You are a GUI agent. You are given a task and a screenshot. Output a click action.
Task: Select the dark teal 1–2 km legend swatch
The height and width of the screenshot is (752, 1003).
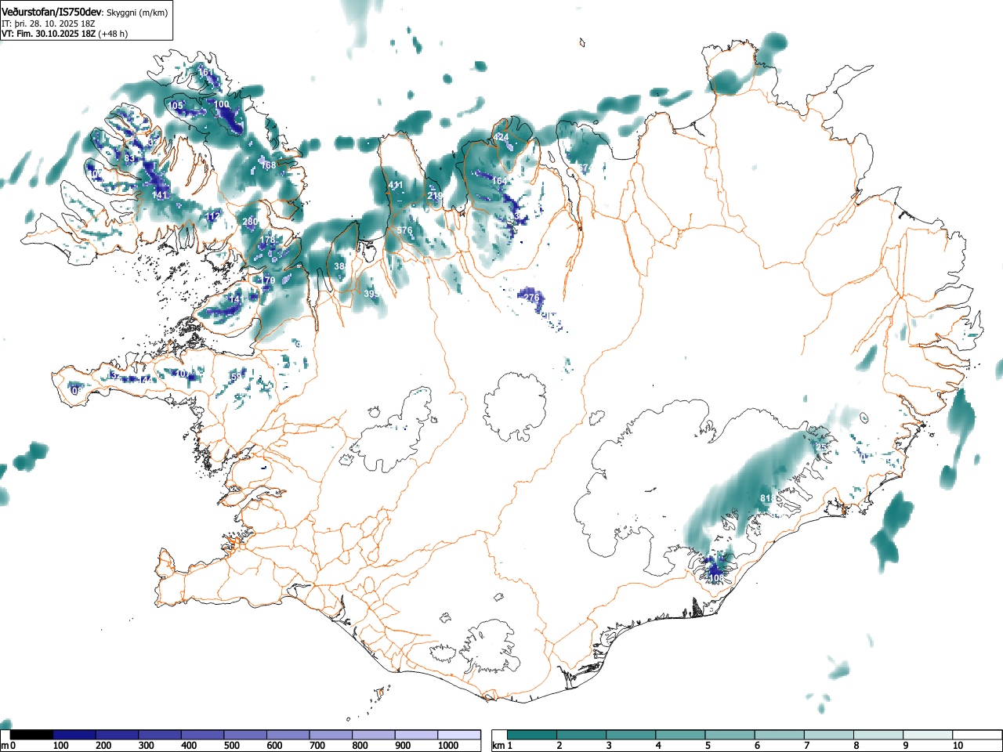532,735
